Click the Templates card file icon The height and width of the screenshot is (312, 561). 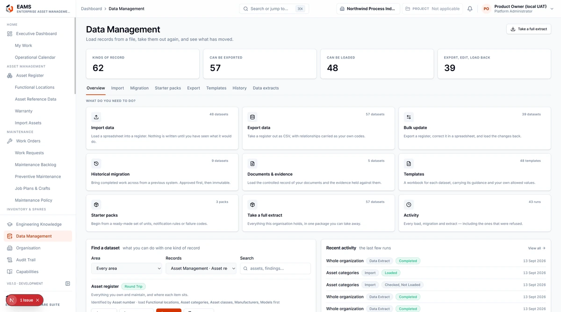(409, 164)
